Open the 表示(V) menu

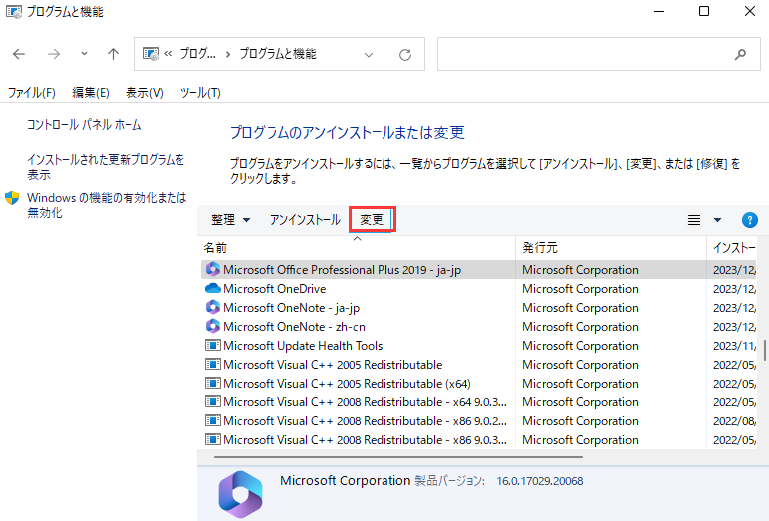pyautogui.click(x=144, y=93)
